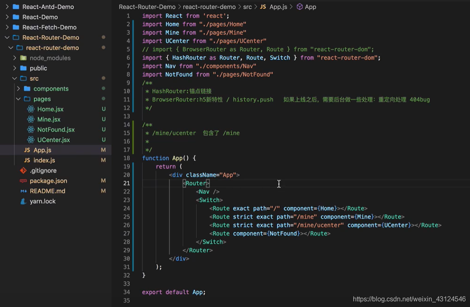Open Mine.jsx in the explorer
Viewport: 470px width, 307px height.
coord(49,119)
